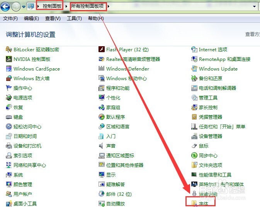Open the 通知区域图标 link
260x207 pixels.
click(x=120, y=155)
